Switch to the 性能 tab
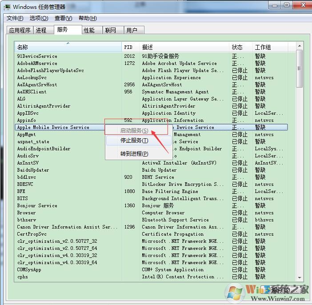The width and height of the screenshot is (312, 305). pos(89,30)
